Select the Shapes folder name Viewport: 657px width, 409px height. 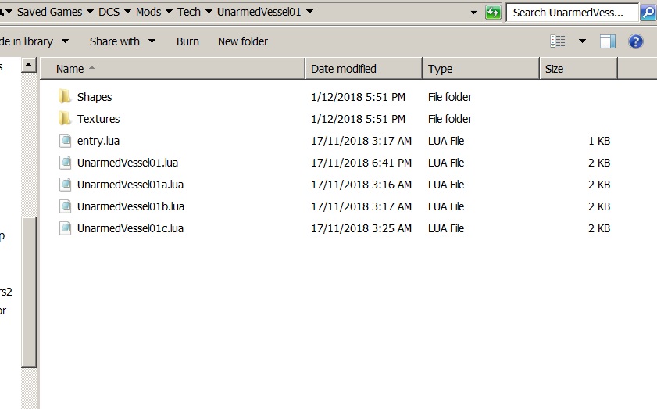coord(95,97)
